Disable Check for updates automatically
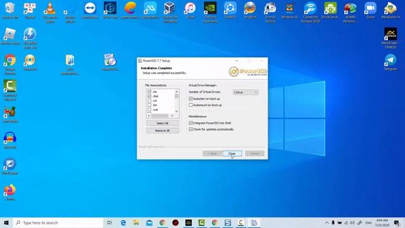Image resolution: width=405 pixels, height=228 pixels. [190, 129]
